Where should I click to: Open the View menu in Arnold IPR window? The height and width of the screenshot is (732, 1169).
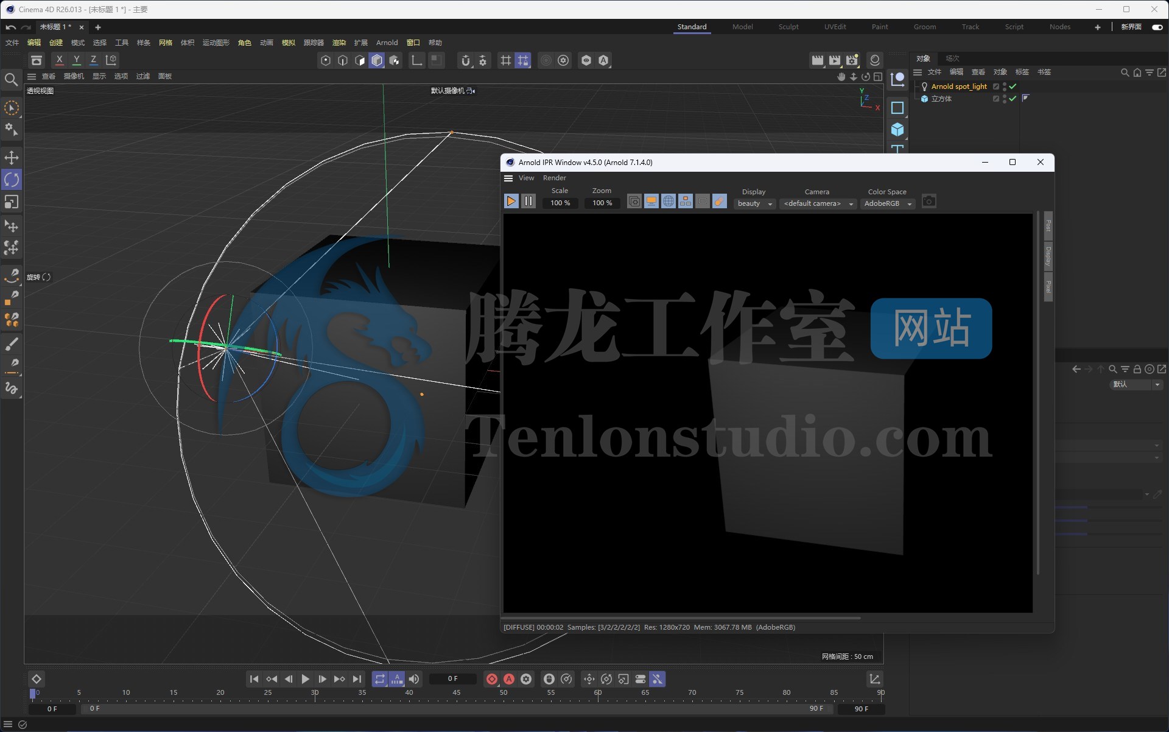point(526,178)
